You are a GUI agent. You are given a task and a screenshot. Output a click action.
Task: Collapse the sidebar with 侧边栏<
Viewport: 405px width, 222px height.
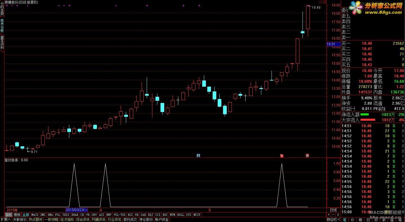tap(334, 219)
